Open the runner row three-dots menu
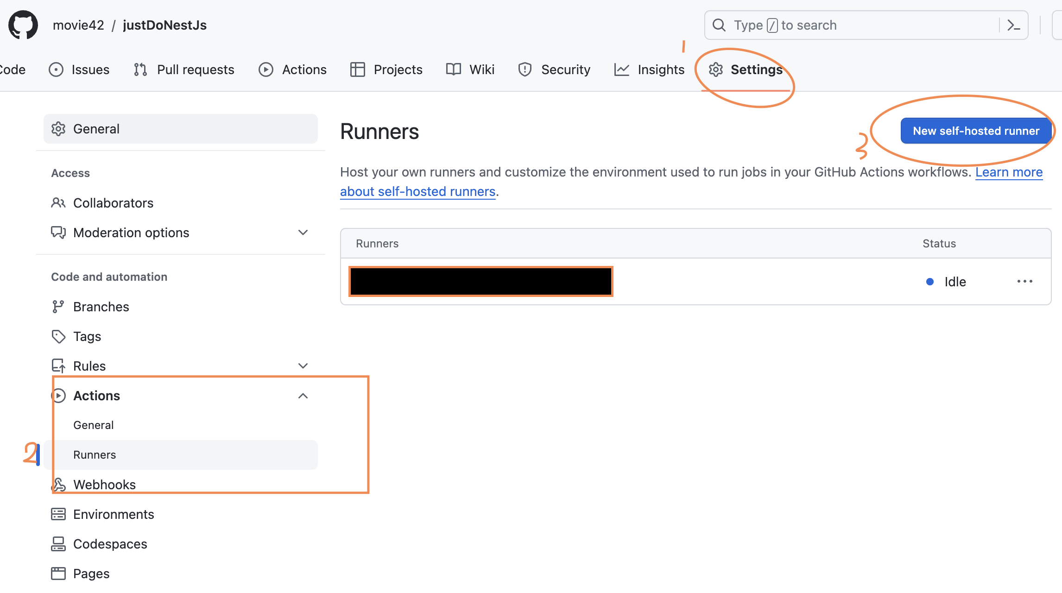Image resolution: width=1062 pixels, height=593 pixels. (x=1025, y=281)
